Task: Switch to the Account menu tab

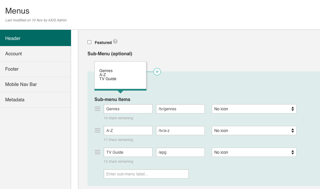Action: (36, 54)
